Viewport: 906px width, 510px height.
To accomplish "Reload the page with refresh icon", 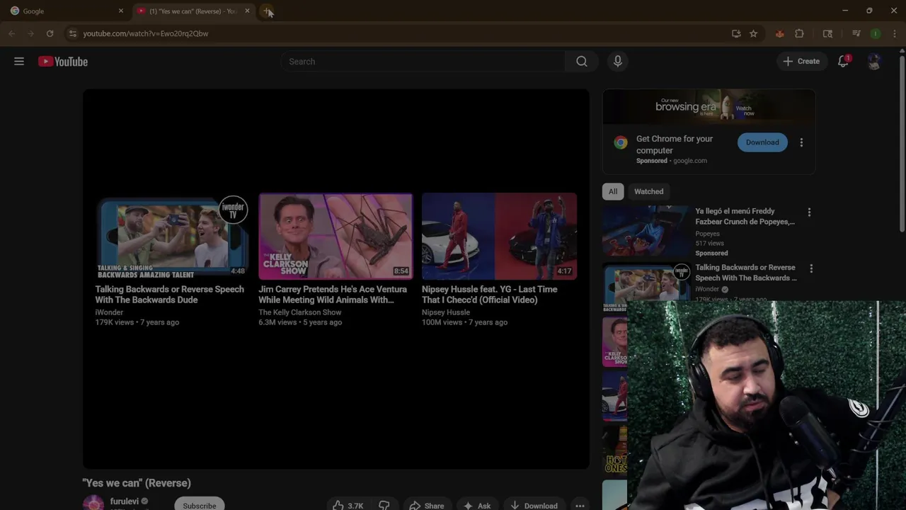I will tap(50, 33).
